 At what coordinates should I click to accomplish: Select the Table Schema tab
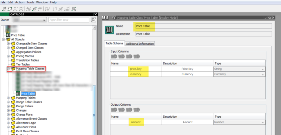pyautogui.click(x=114, y=43)
